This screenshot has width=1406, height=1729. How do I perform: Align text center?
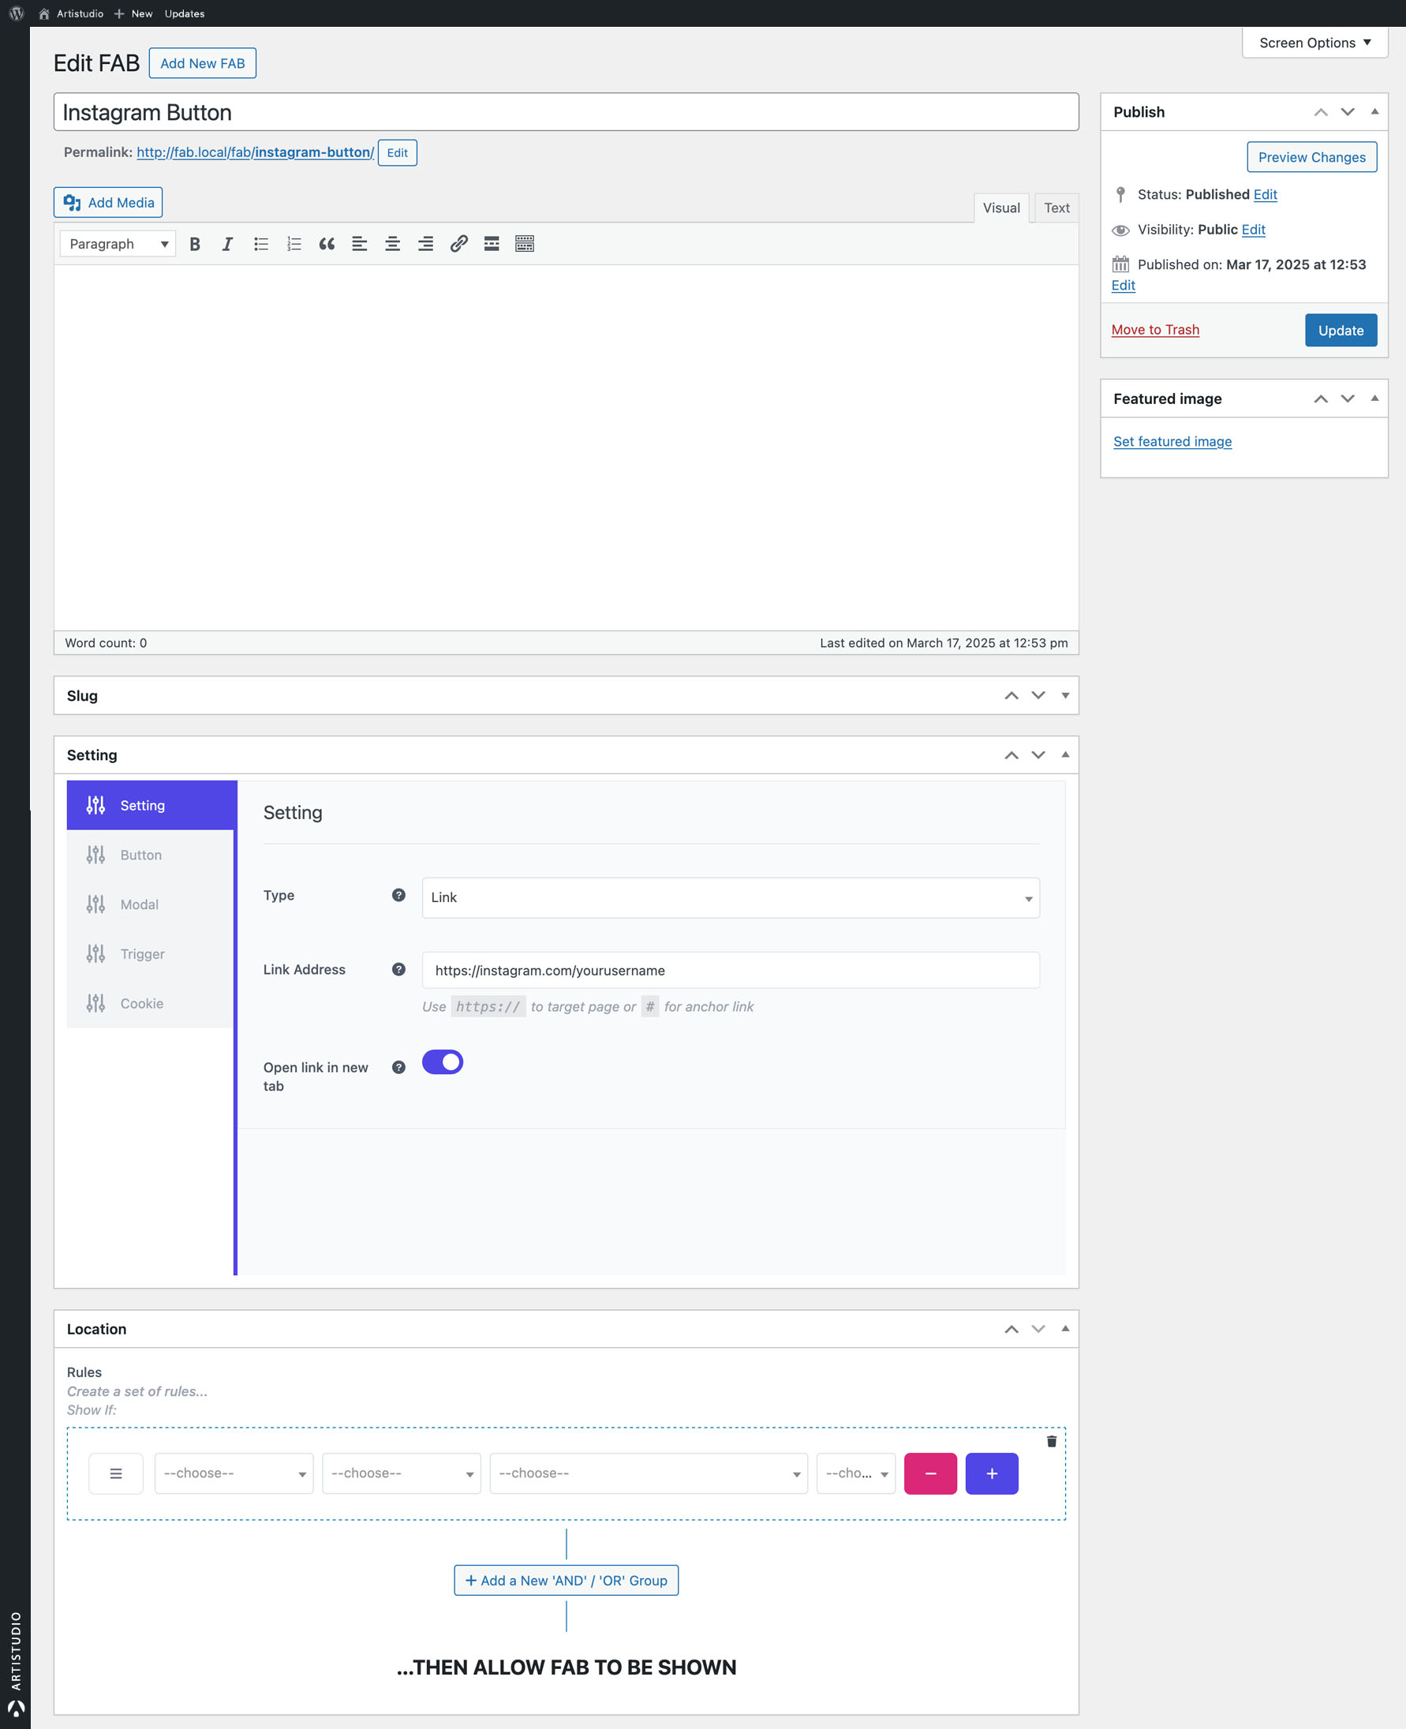(x=393, y=244)
